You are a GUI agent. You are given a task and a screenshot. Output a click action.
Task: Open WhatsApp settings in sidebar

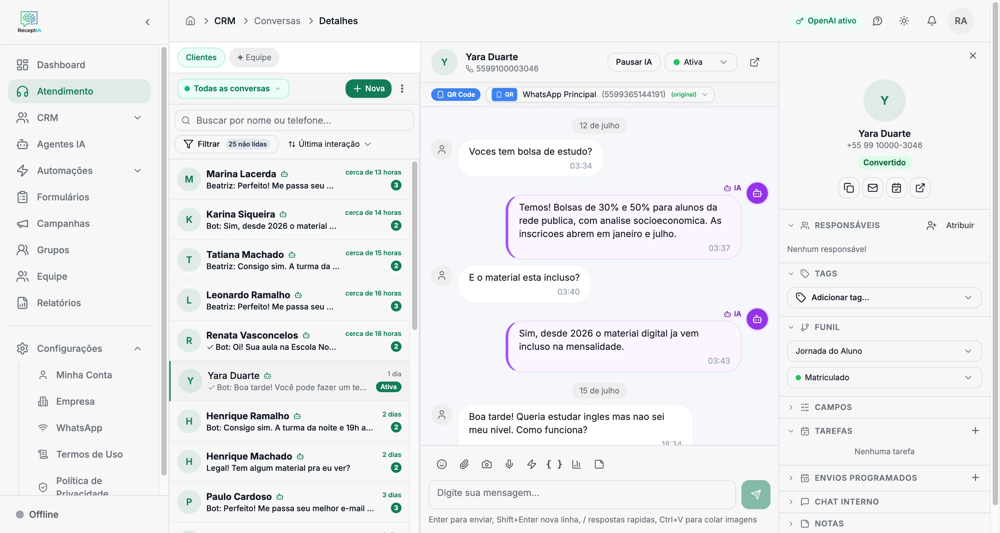click(79, 428)
